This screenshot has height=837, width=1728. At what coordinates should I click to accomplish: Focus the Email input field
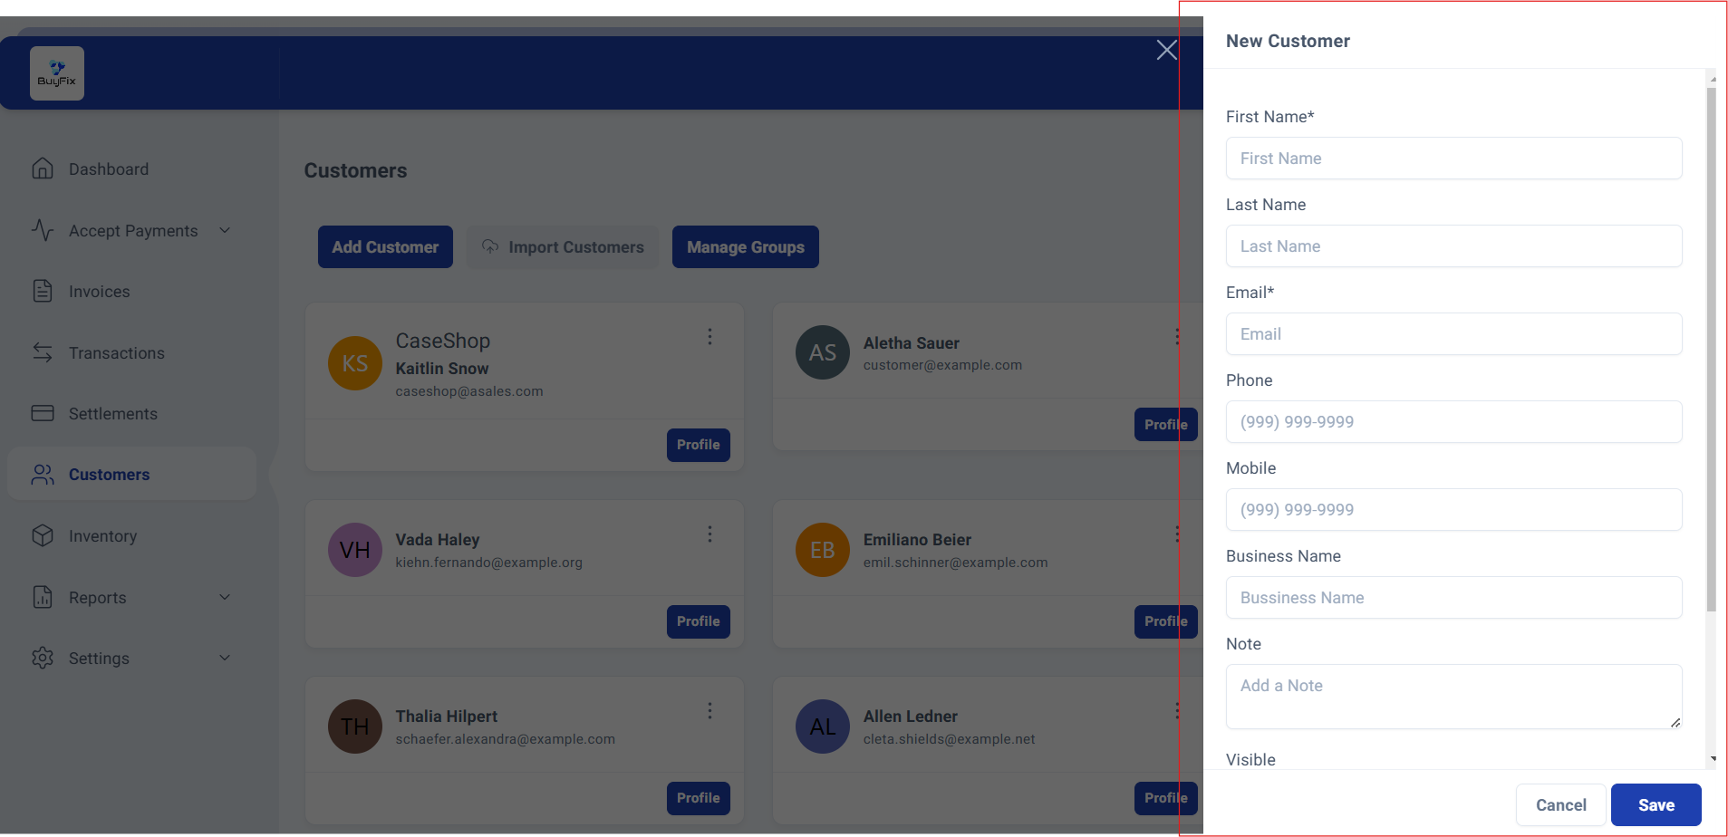(x=1454, y=334)
